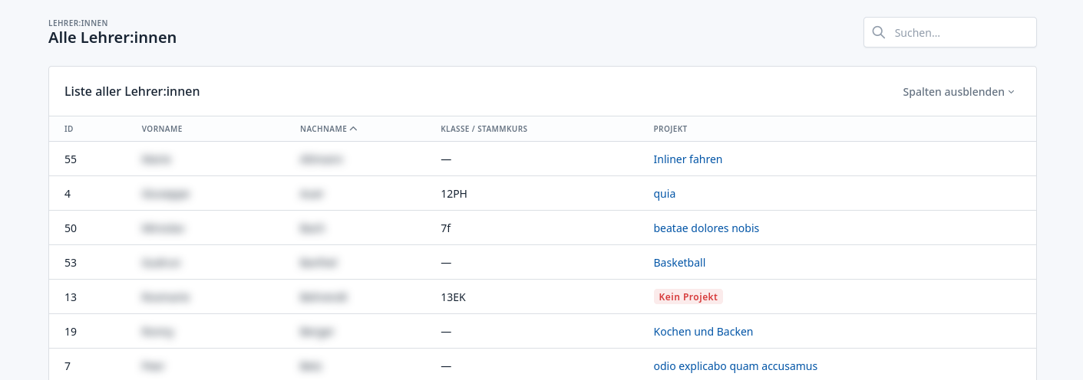Screen dimensions: 1083x380
Task: Click the sort arrow beside Nachname
Action: click(353, 129)
